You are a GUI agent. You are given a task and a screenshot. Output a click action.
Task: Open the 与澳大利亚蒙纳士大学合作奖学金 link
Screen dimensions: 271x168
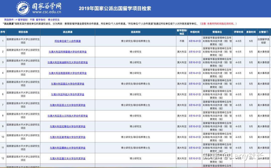(x=67, y=148)
